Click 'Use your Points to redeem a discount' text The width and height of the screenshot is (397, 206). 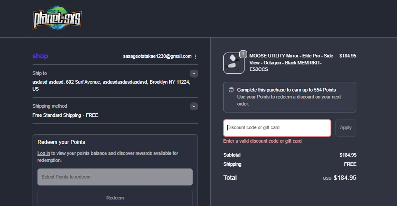tap(289, 100)
